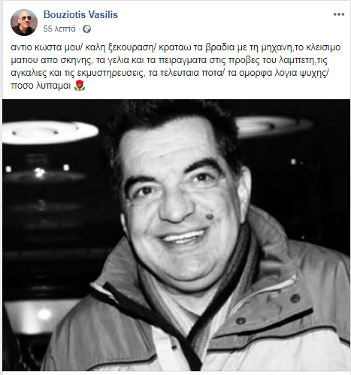Click the word 'εκμυστηρευσεις' in the post
Screen dimensions: 351x375
[x=110, y=73]
